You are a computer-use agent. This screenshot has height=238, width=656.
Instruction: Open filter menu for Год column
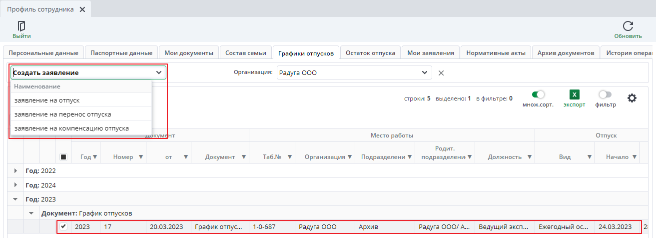click(x=94, y=157)
